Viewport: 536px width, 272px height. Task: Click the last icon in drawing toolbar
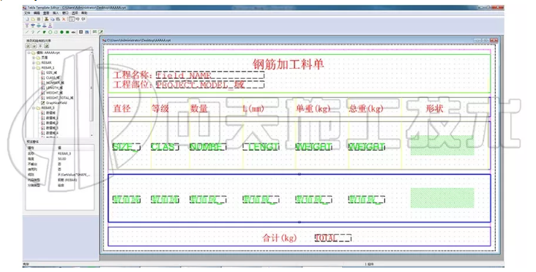[100, 32]
